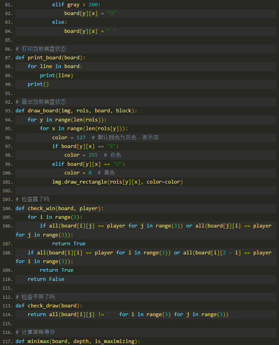Click 'all(board[i][2 - i] == player' on line 108
Image resolution: width=279 pixels, height=345 pixels.
coord(228,253)
